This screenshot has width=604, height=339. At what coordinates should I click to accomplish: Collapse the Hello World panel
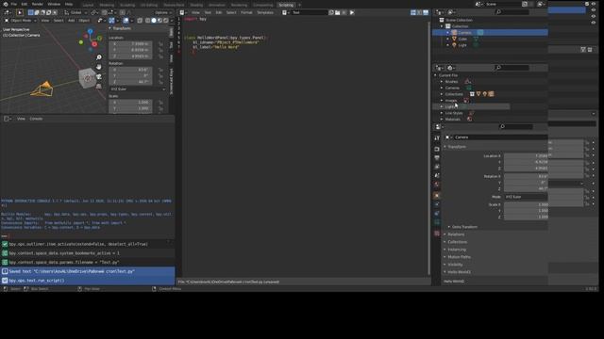pos(459,272)
